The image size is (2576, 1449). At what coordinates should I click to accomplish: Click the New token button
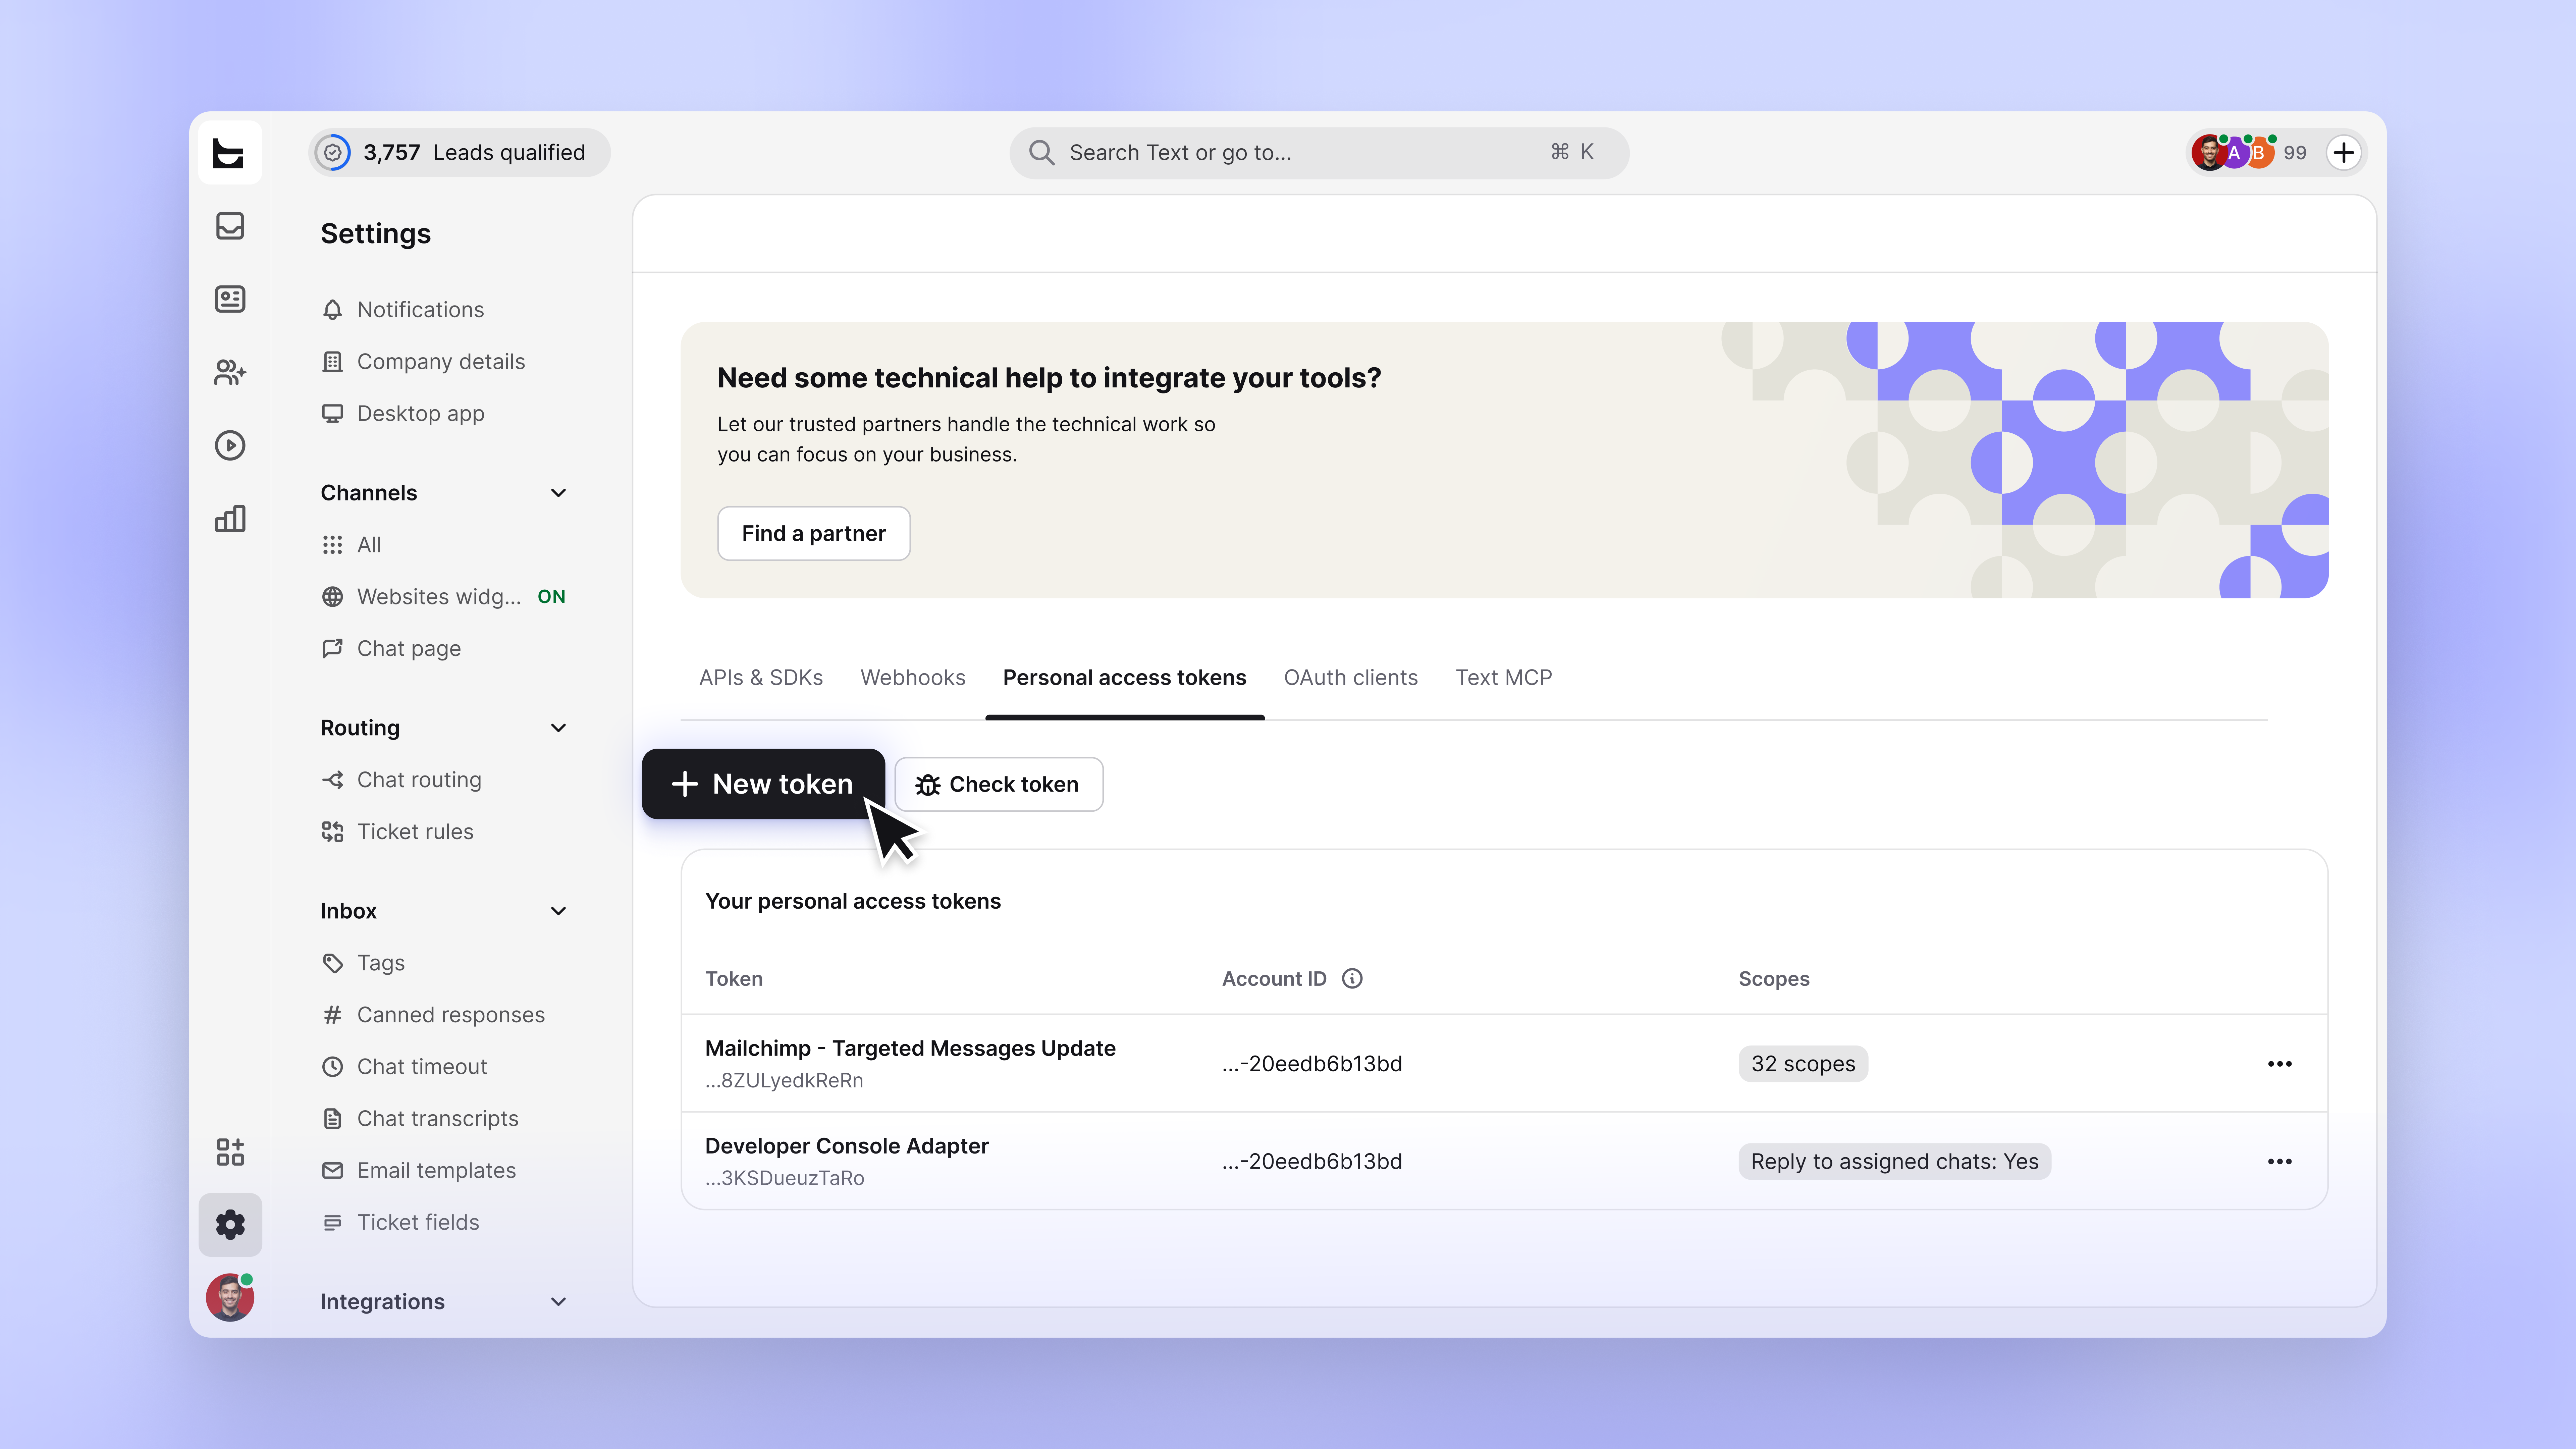pos(763,784)
